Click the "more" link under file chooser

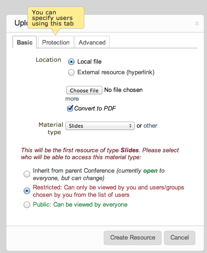point(72,99)
